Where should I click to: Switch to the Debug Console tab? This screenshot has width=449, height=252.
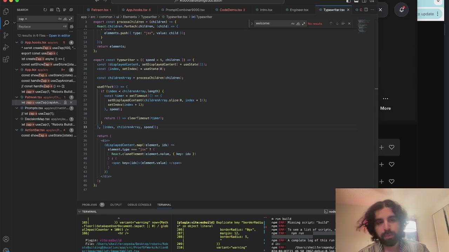point(139,205)
